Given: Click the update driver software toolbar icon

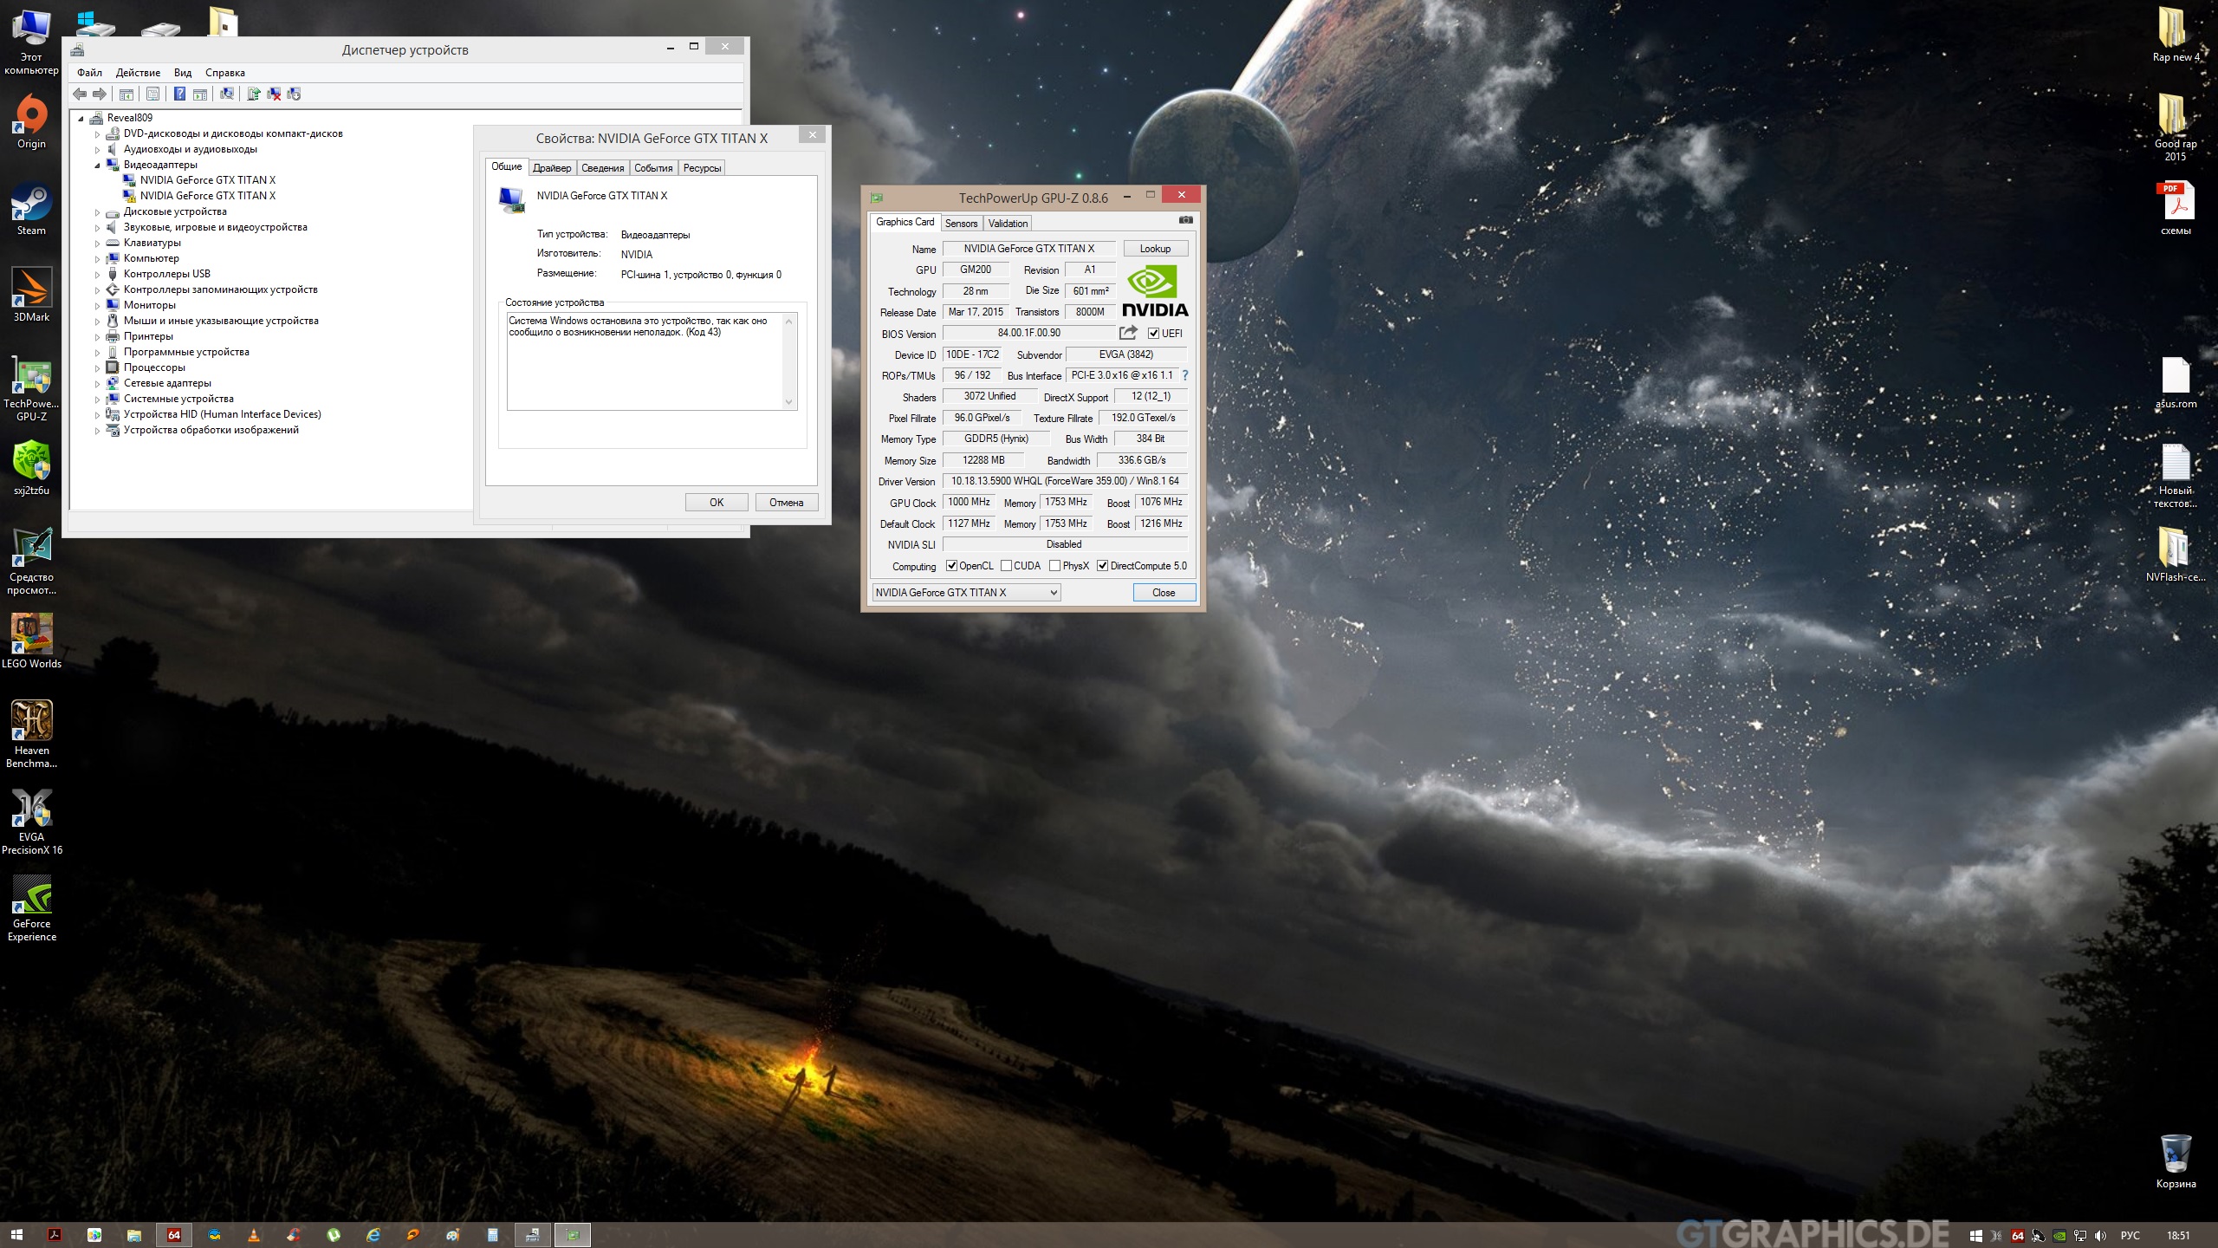Looking at the screenshot, I should click(x=254, y=94).
